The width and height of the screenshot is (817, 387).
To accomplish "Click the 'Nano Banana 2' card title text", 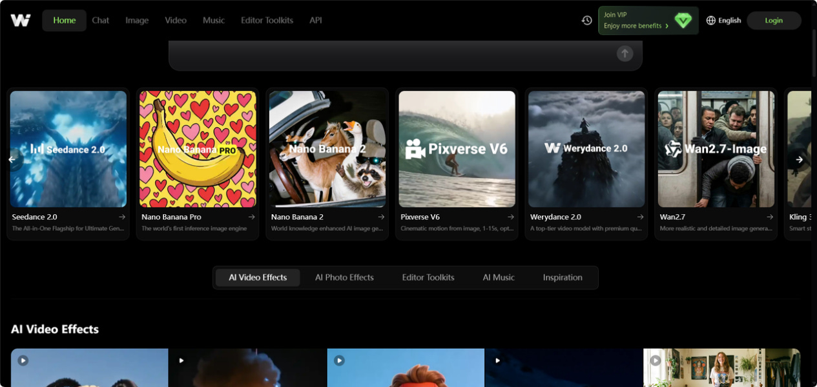I will (x=298, y=217).
